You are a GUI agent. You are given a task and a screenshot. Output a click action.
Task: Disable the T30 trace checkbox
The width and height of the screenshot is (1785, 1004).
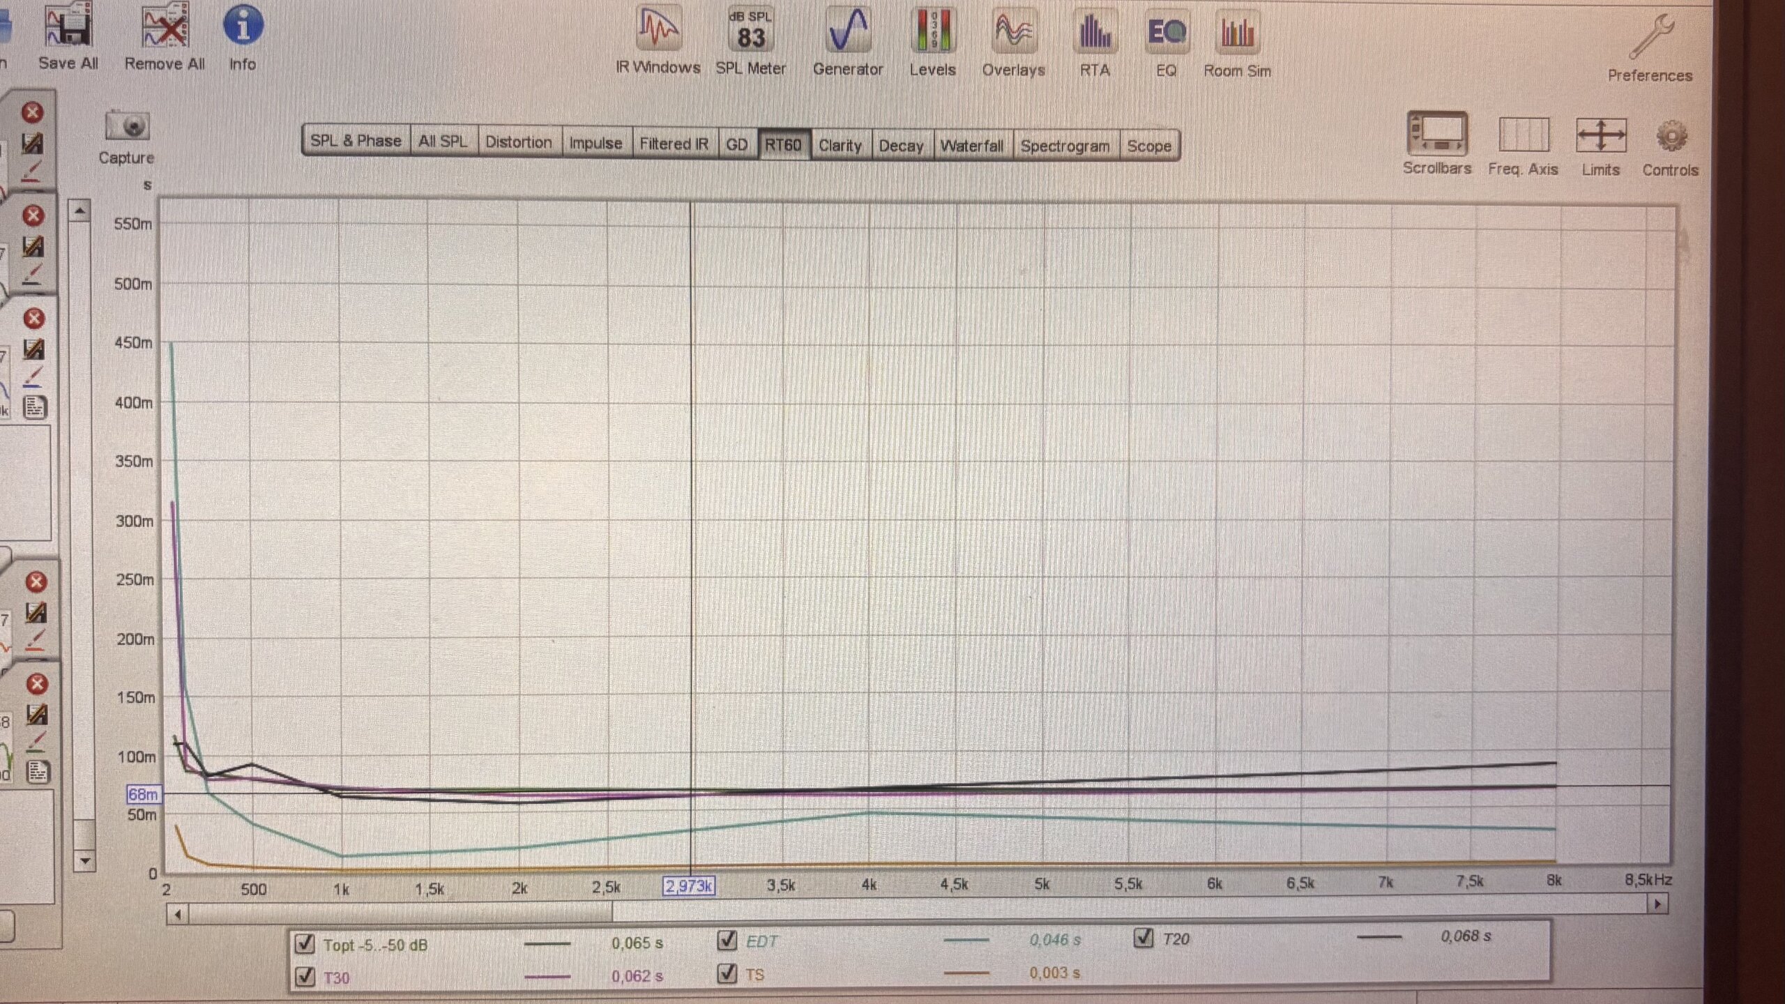(x=305, y=977)
